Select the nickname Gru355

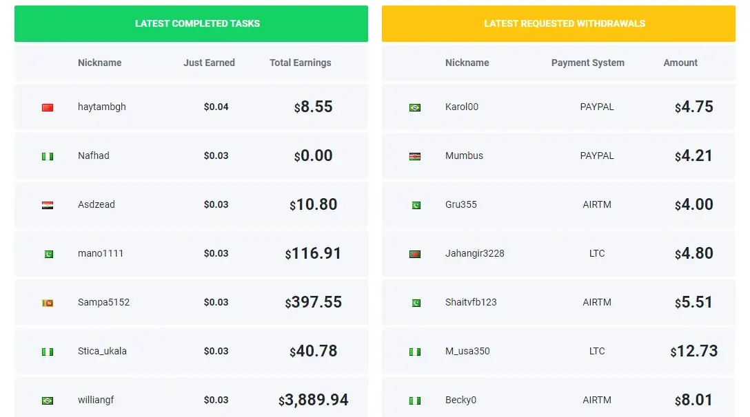tap(460, 204)
